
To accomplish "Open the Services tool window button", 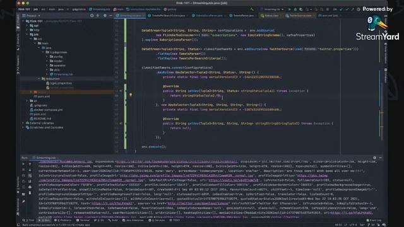I will [157, 220].
